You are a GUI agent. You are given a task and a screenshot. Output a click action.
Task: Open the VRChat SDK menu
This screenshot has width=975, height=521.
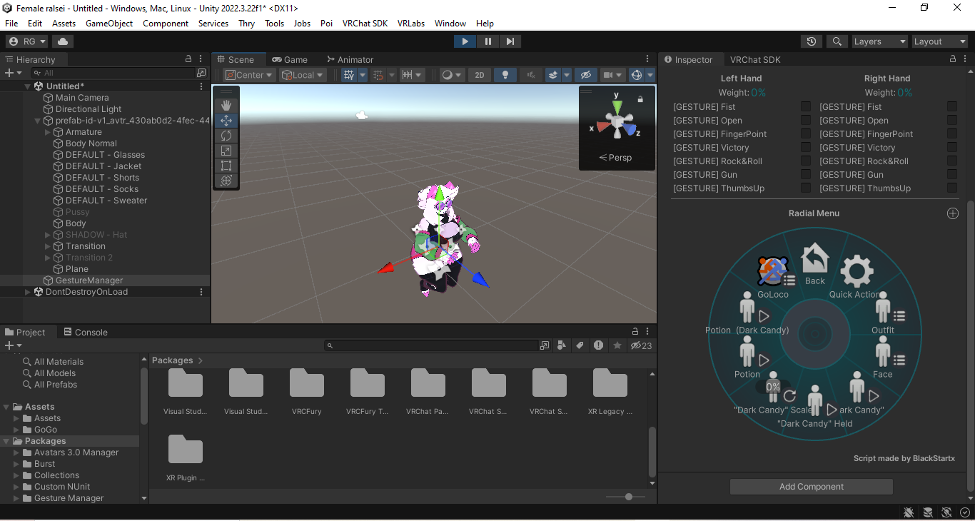pos(365,24)
